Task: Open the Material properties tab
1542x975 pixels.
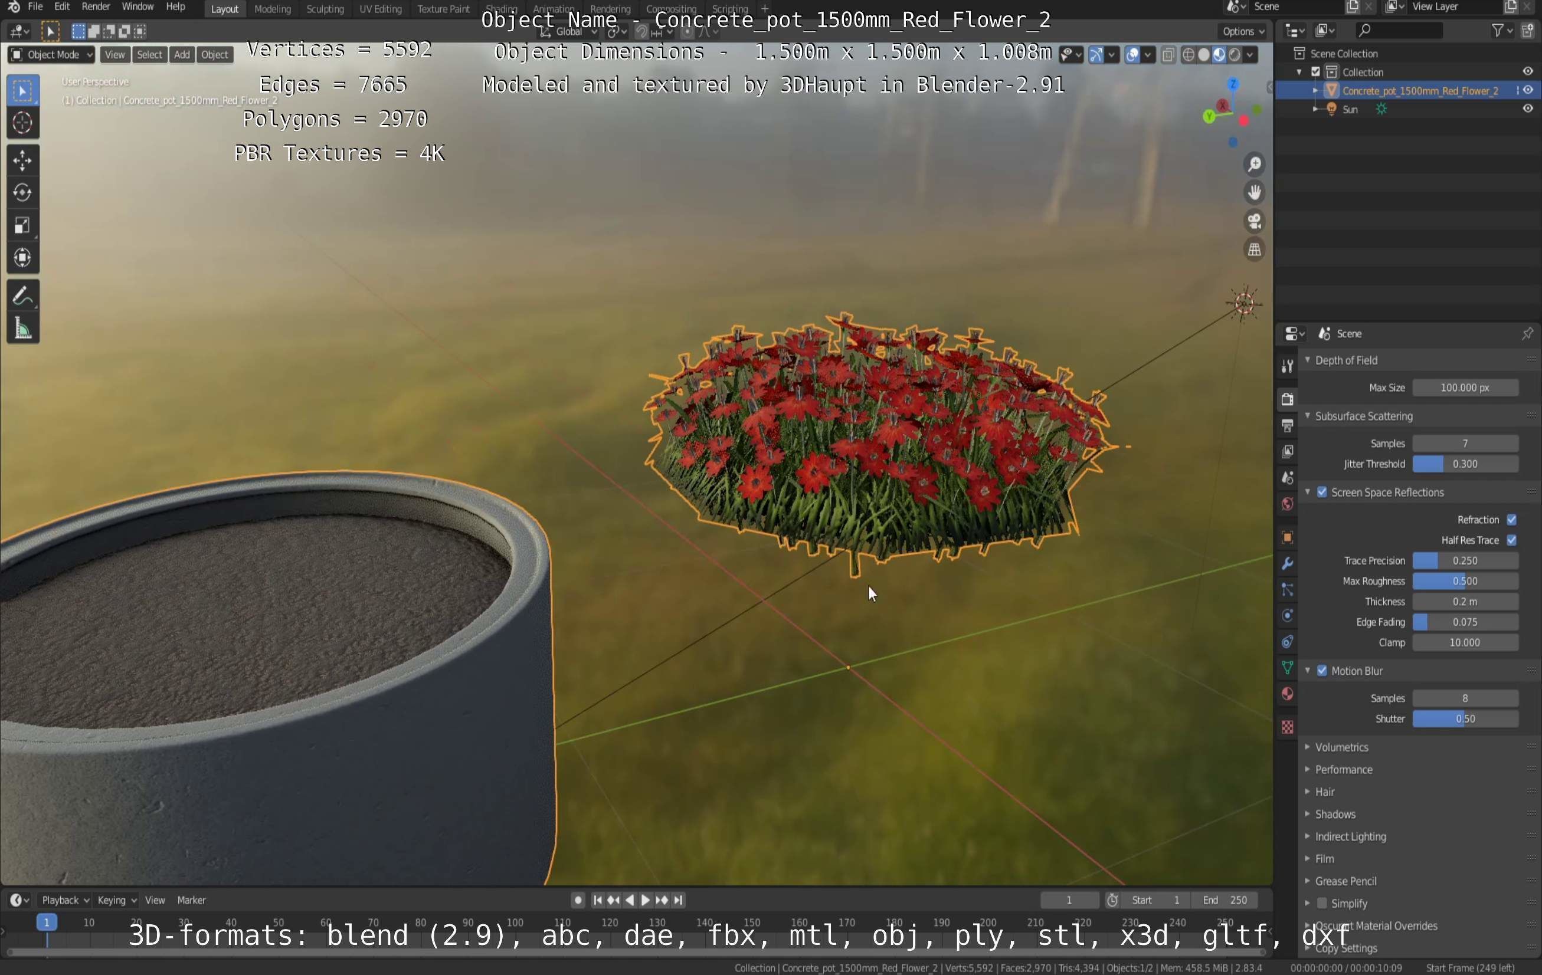Action: pos(1287,695)
